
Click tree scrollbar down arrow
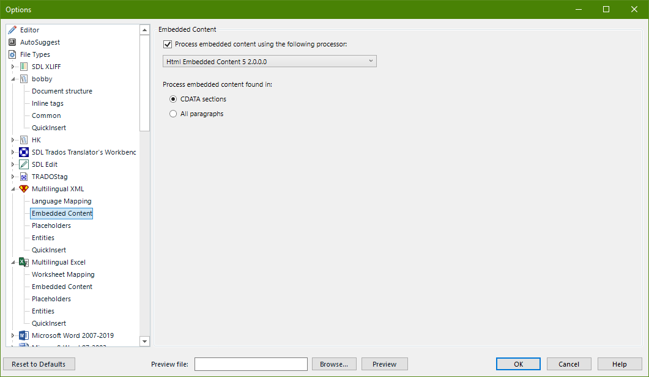pos(144,342)
